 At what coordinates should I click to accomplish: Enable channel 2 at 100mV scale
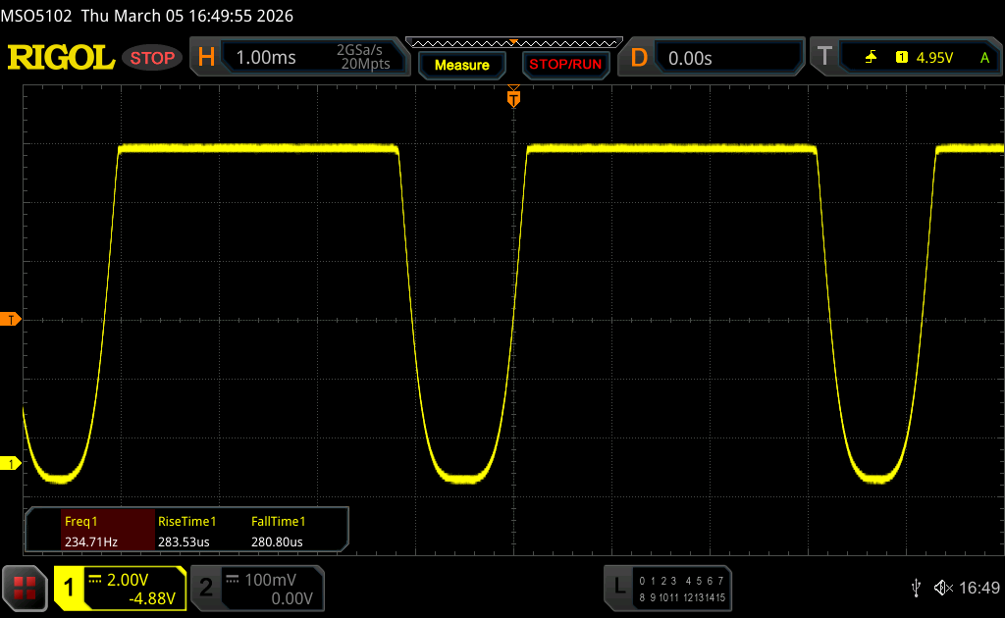[255, 588]
